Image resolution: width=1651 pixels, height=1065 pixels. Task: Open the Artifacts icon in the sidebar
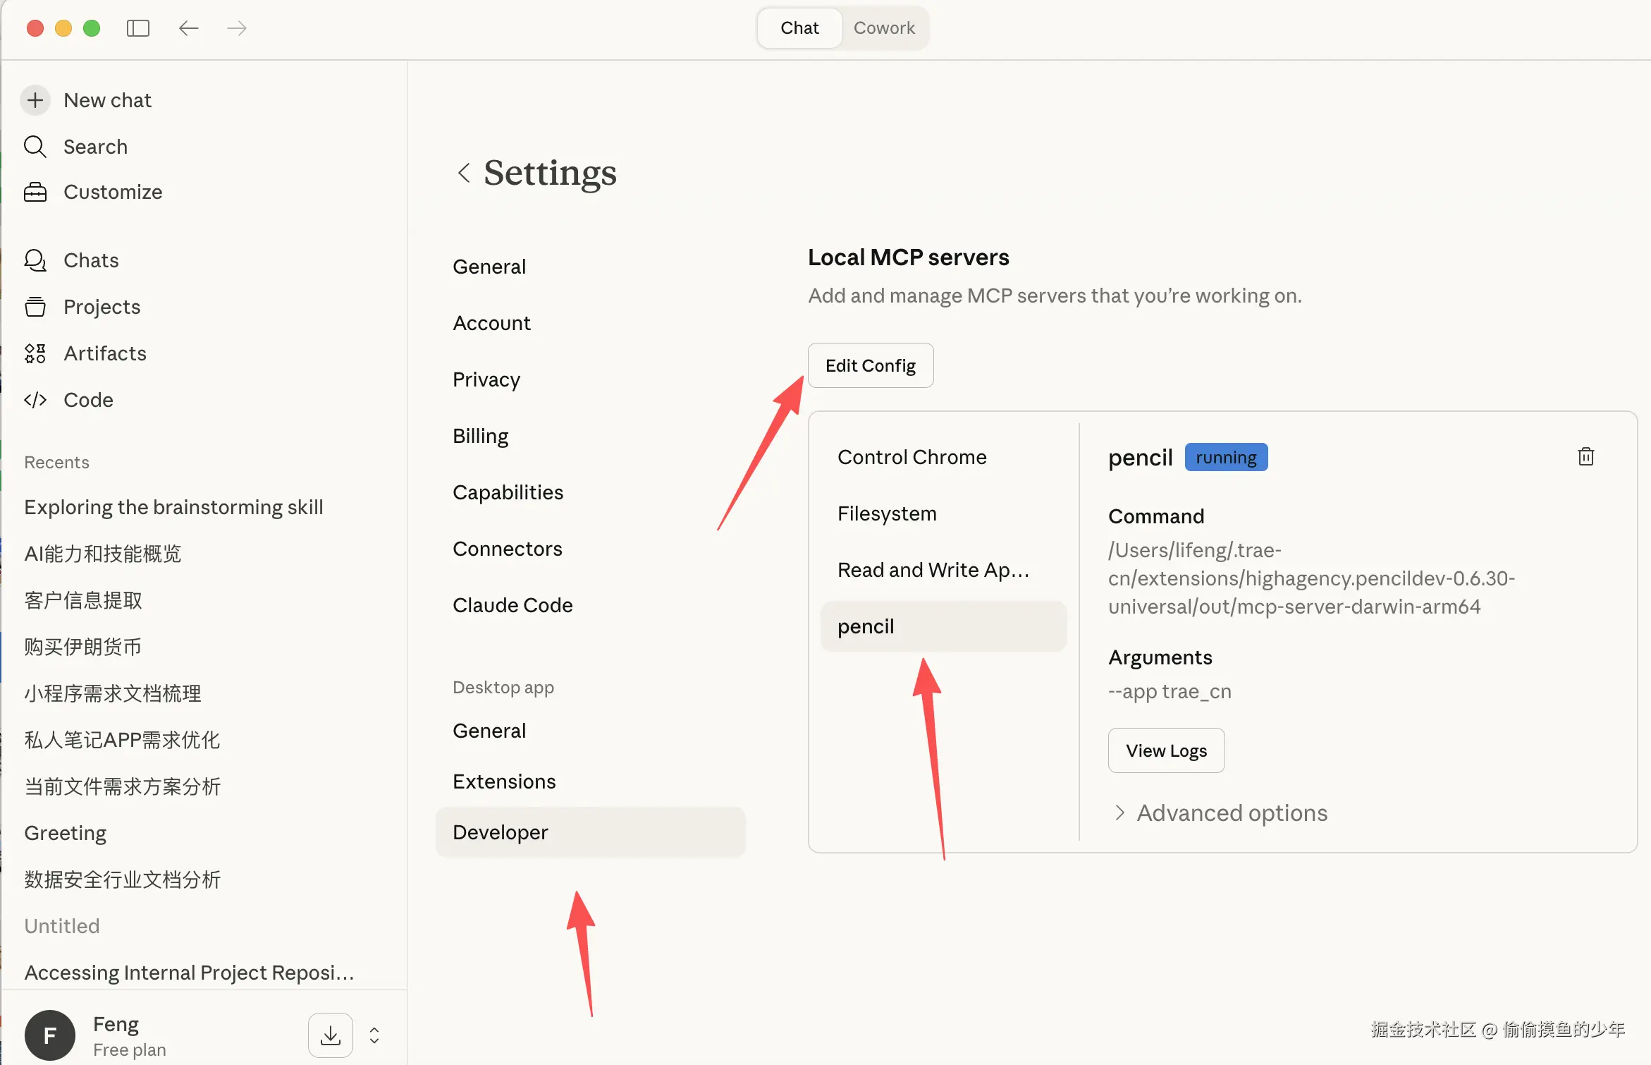click(x=35, y=353)
